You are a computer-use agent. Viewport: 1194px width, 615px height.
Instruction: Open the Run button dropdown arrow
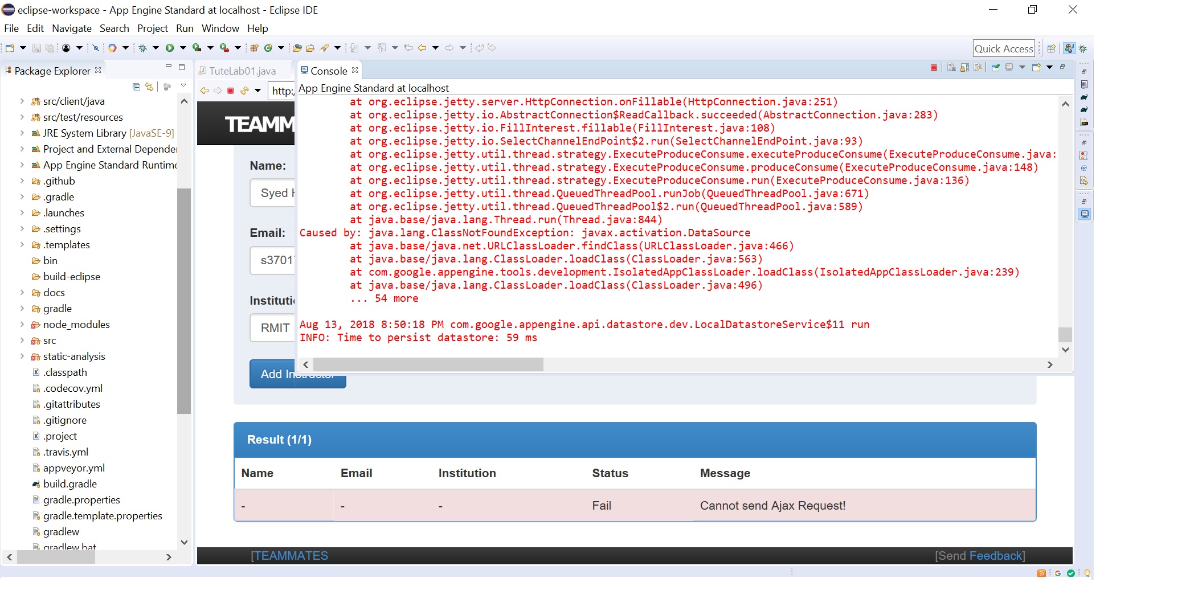pyautogui.click(x=183, y=48)
